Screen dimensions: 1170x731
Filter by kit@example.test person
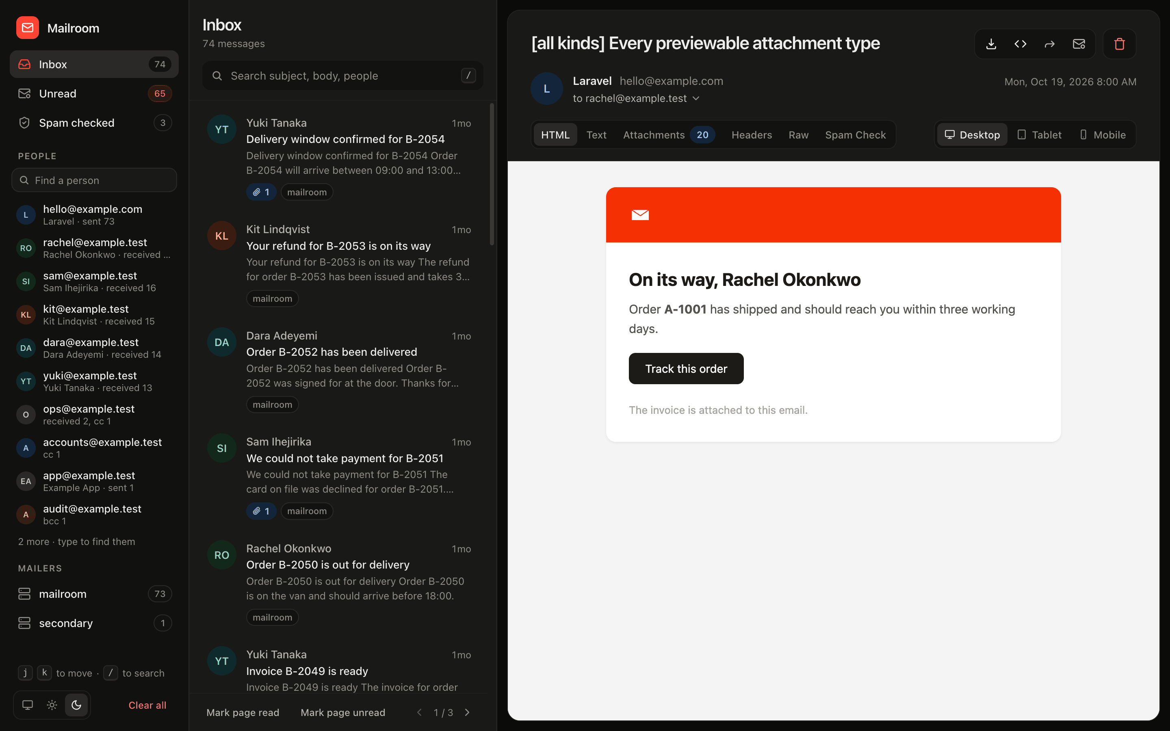tap(94, 315)
